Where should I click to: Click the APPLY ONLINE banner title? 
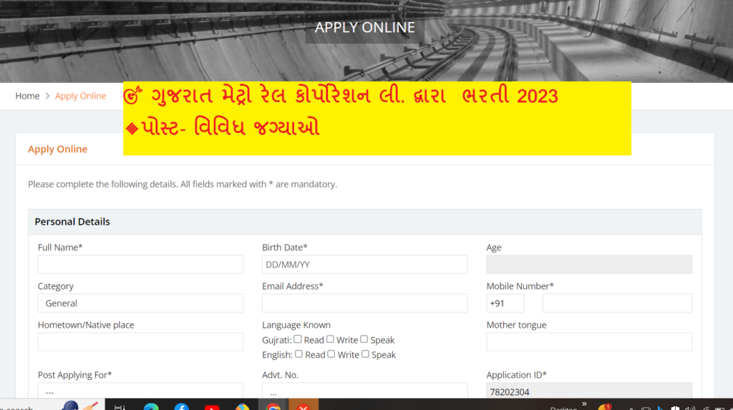coord(364,28)
